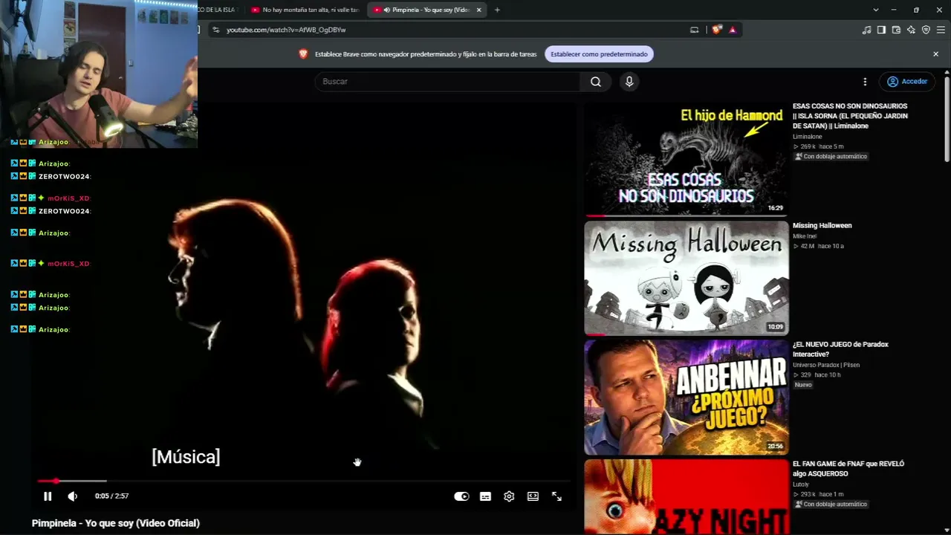Screen dimensions: 951x535
Task: Open the Universo Paradox | Pilsen channel
Action: tap(827, 365)
